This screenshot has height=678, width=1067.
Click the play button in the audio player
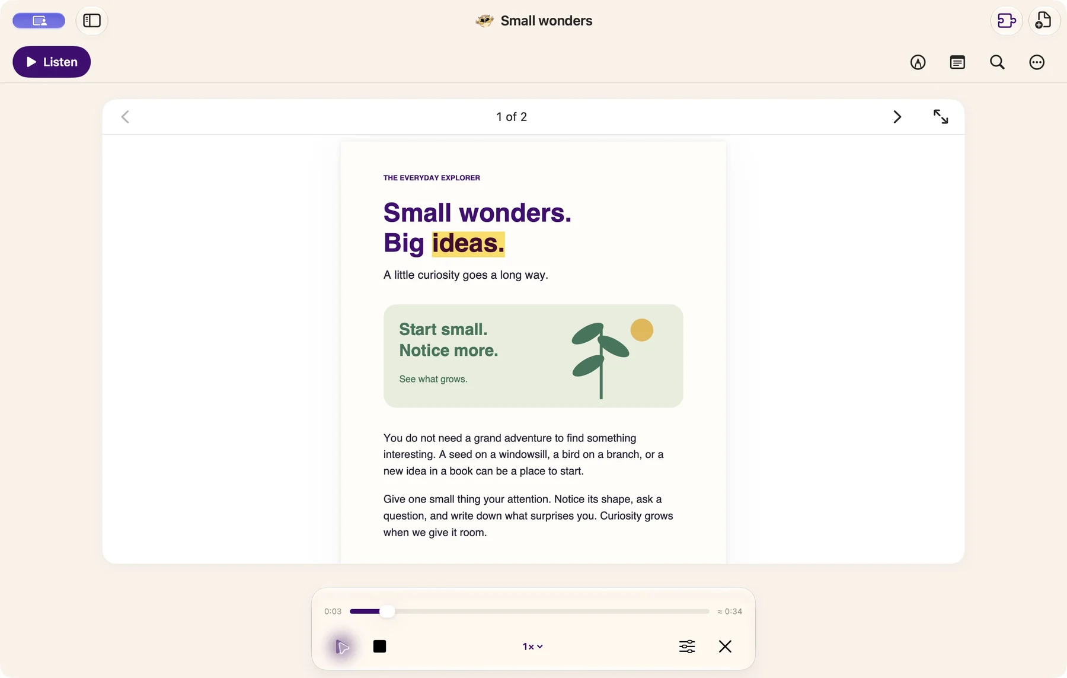pyautogui.click(x=342, y=647)
